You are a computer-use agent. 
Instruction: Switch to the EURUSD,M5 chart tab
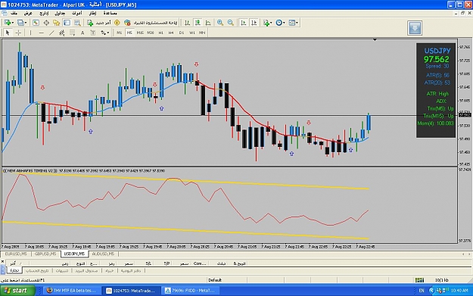point(16,254)
